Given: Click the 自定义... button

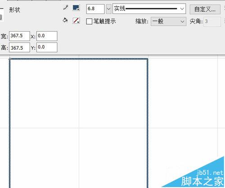Looking at the screenshot, I should 205,9.
